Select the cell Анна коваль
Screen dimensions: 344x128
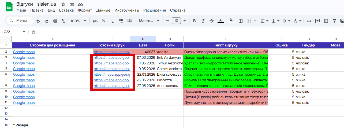tap(170, 86)
